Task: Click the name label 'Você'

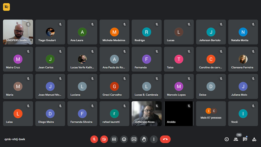Action: coord(234,122)
